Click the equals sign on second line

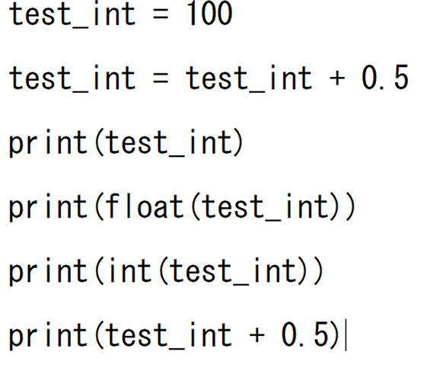pos(161,78)
